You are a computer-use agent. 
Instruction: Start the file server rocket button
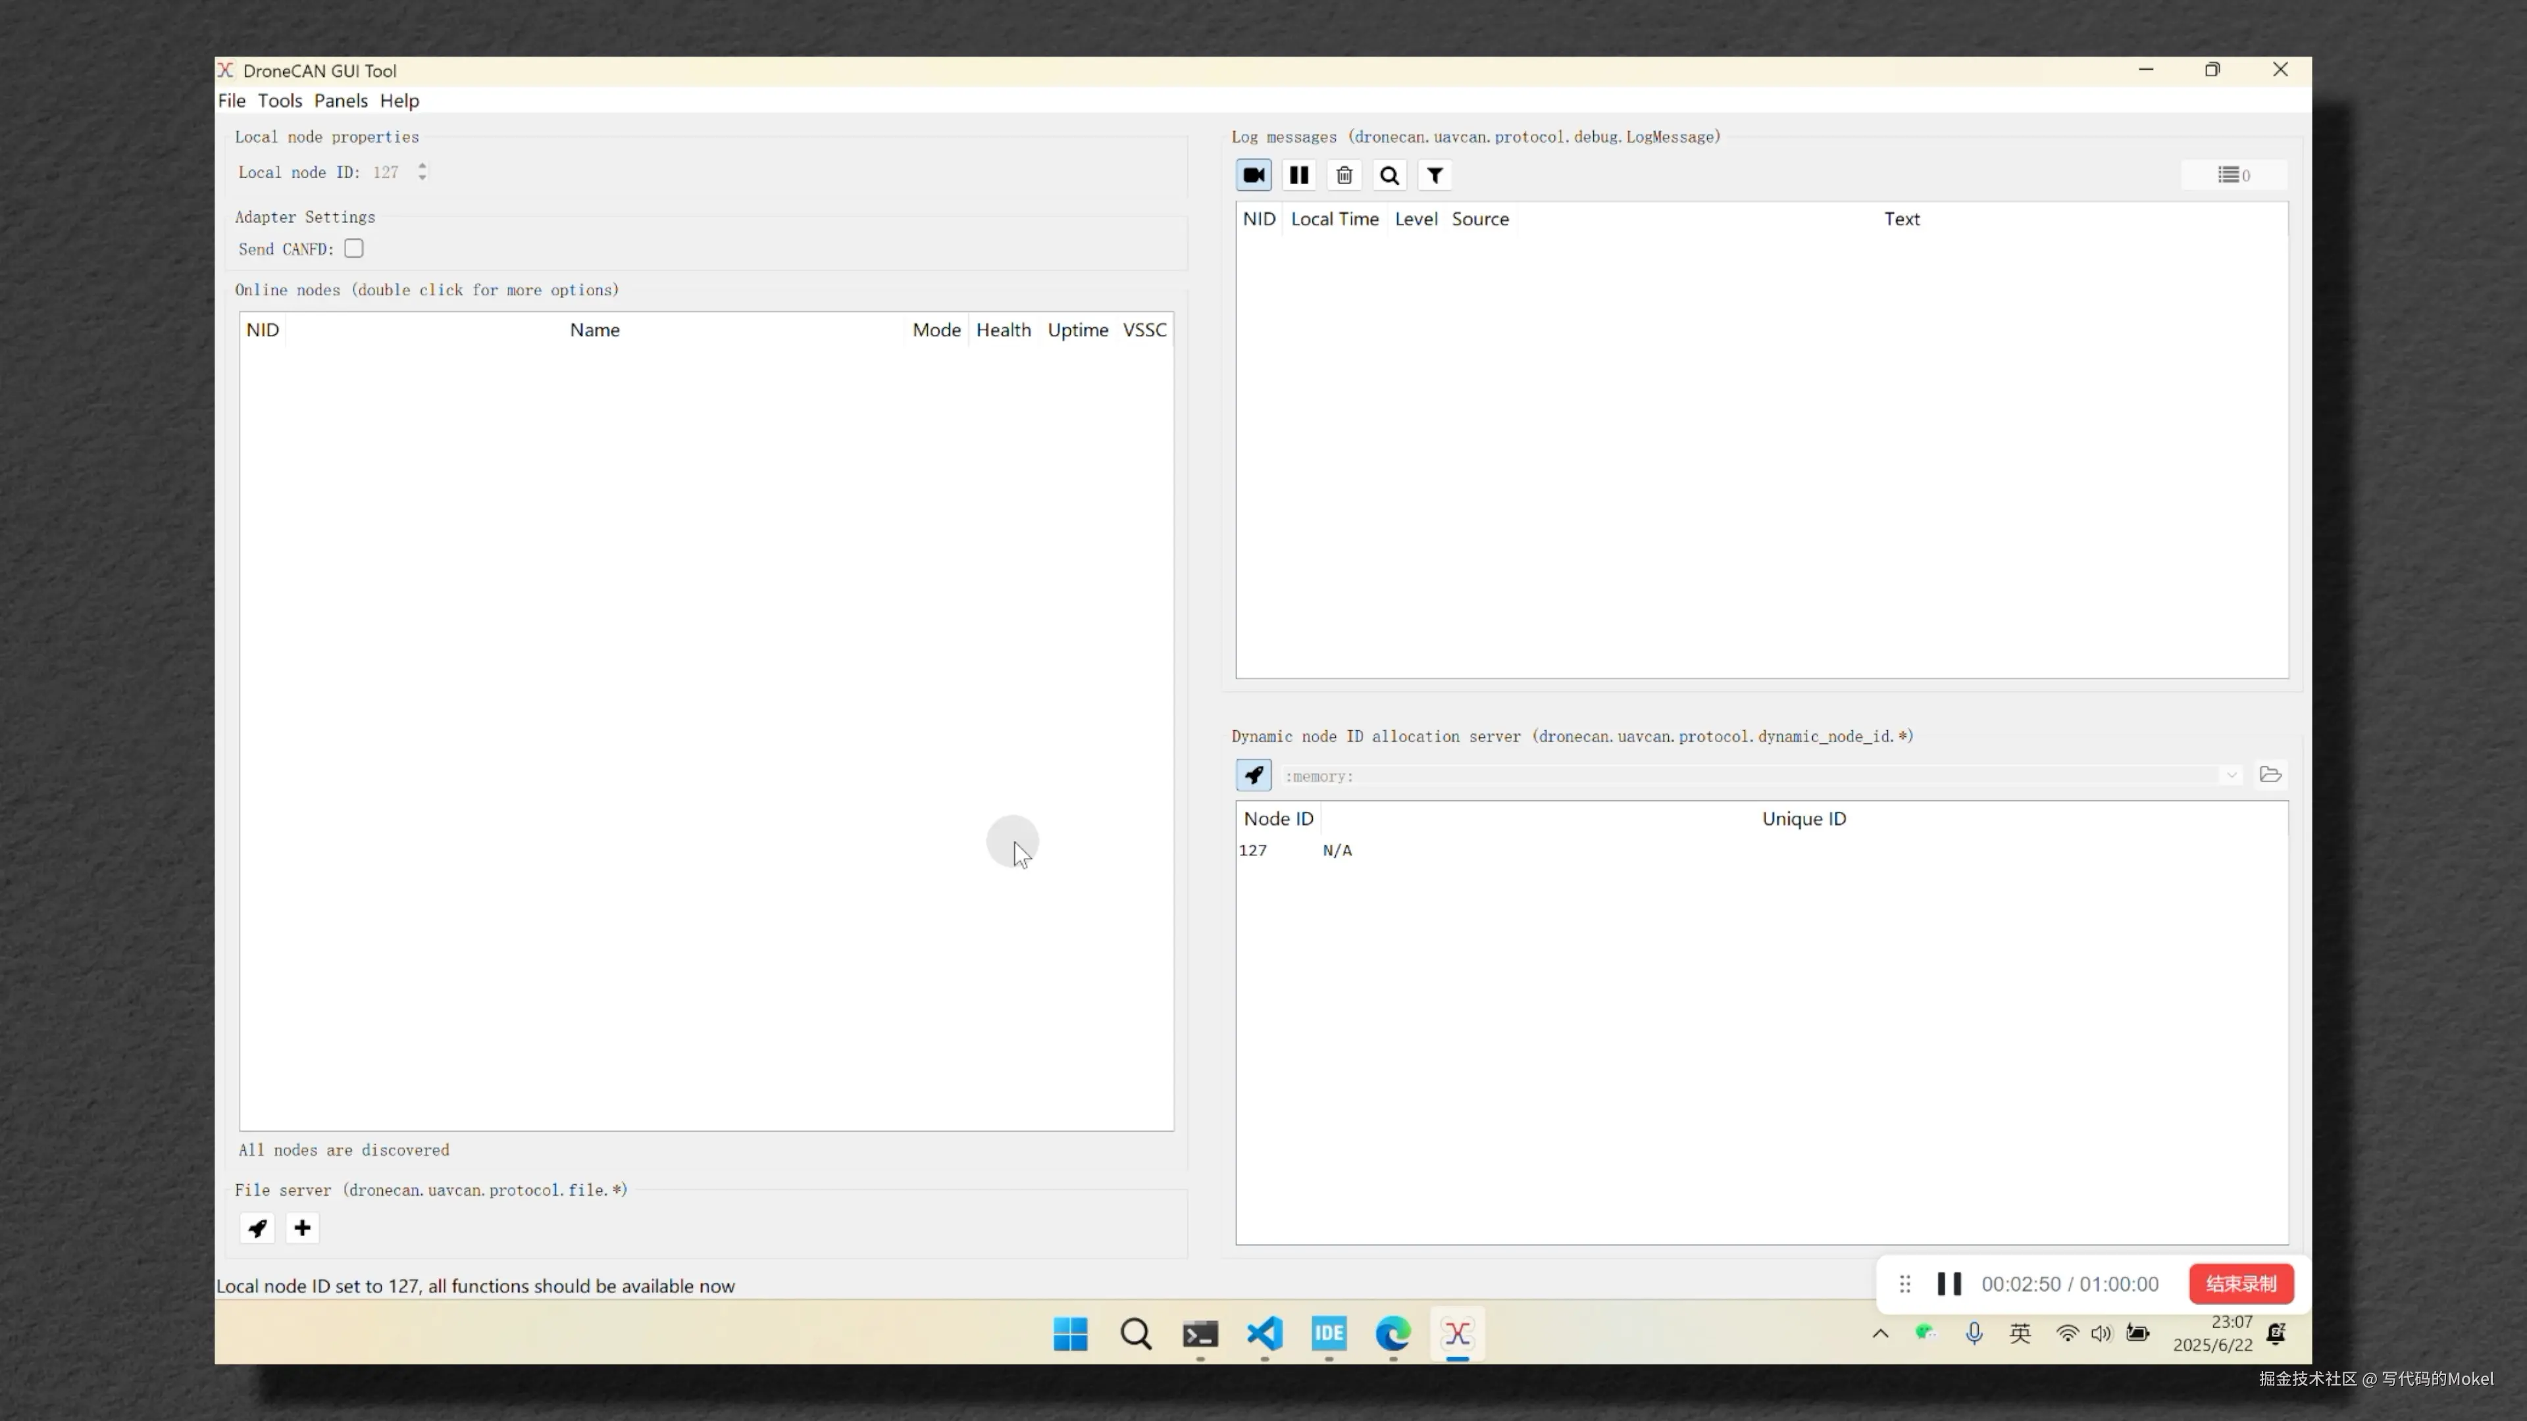(x=257, y=1228)
